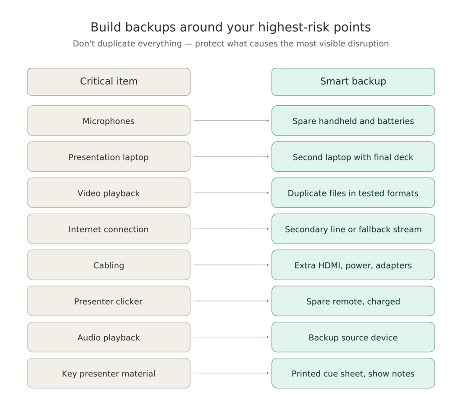This screenshot has height=395, width=462.
Task: Click the Backup source device box
Action: point(353,338)
